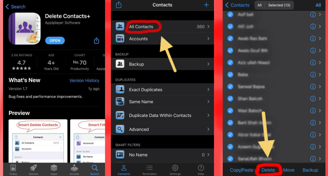
Task: Show info for Sanwal Bajwa contact
Action: point(313,87)
